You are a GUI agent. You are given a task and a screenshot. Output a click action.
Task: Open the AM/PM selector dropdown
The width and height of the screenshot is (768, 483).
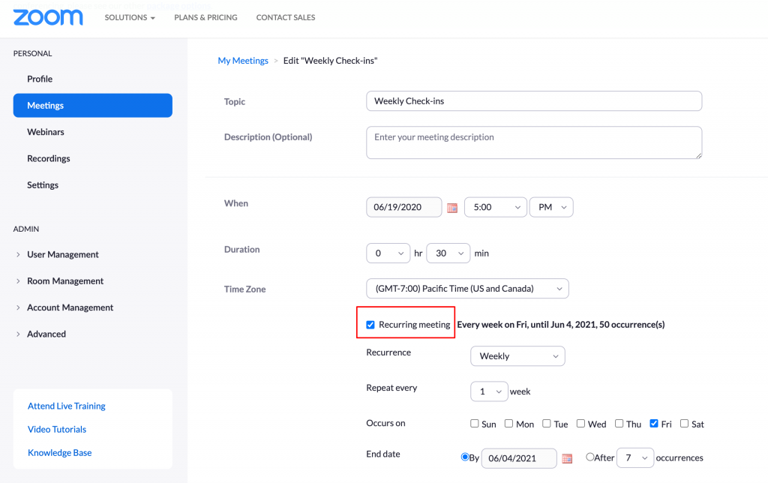click(550, 207)
